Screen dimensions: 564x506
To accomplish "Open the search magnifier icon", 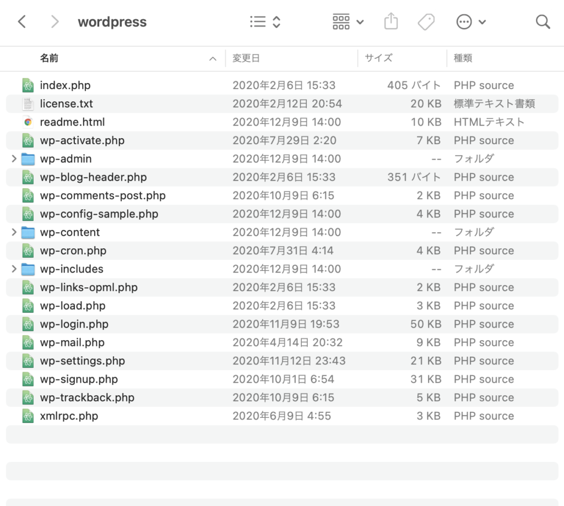I will click(x=543, y=22).
